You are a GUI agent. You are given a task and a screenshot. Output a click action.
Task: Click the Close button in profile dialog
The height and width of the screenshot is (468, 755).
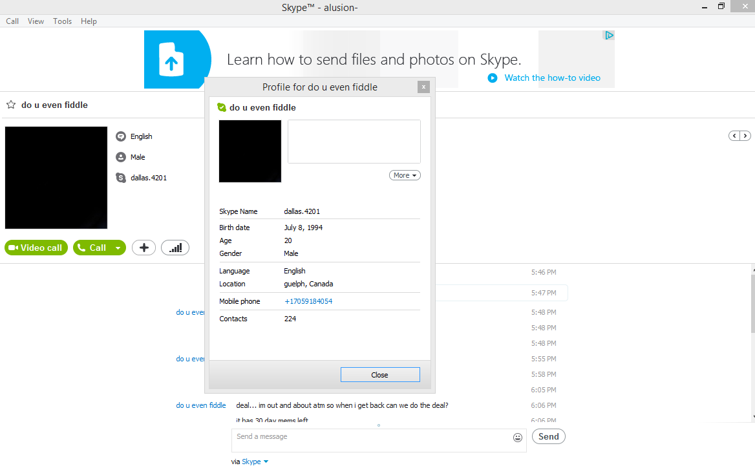(x=380, y=374)
